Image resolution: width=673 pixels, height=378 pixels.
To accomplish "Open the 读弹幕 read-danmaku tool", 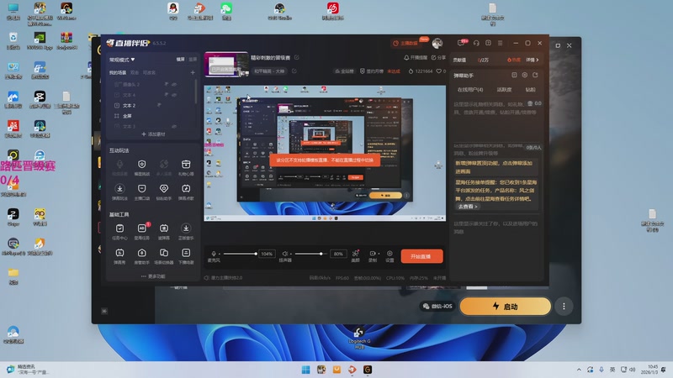I will 164,232.
